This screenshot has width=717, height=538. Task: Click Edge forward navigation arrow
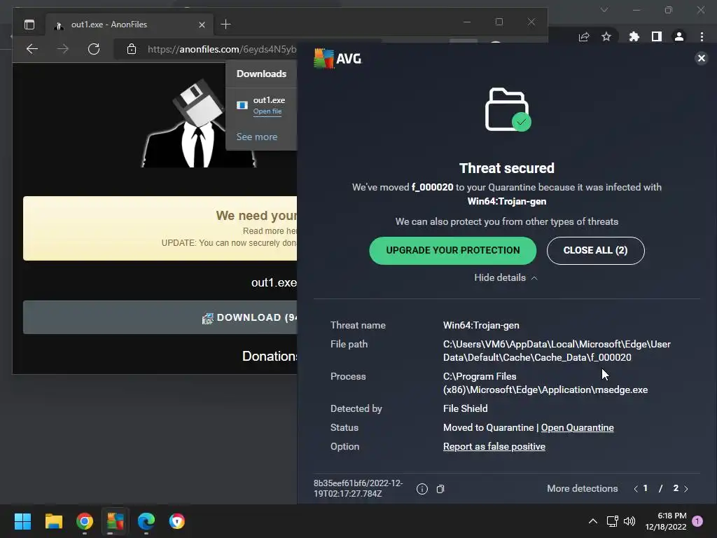[63, 49]
